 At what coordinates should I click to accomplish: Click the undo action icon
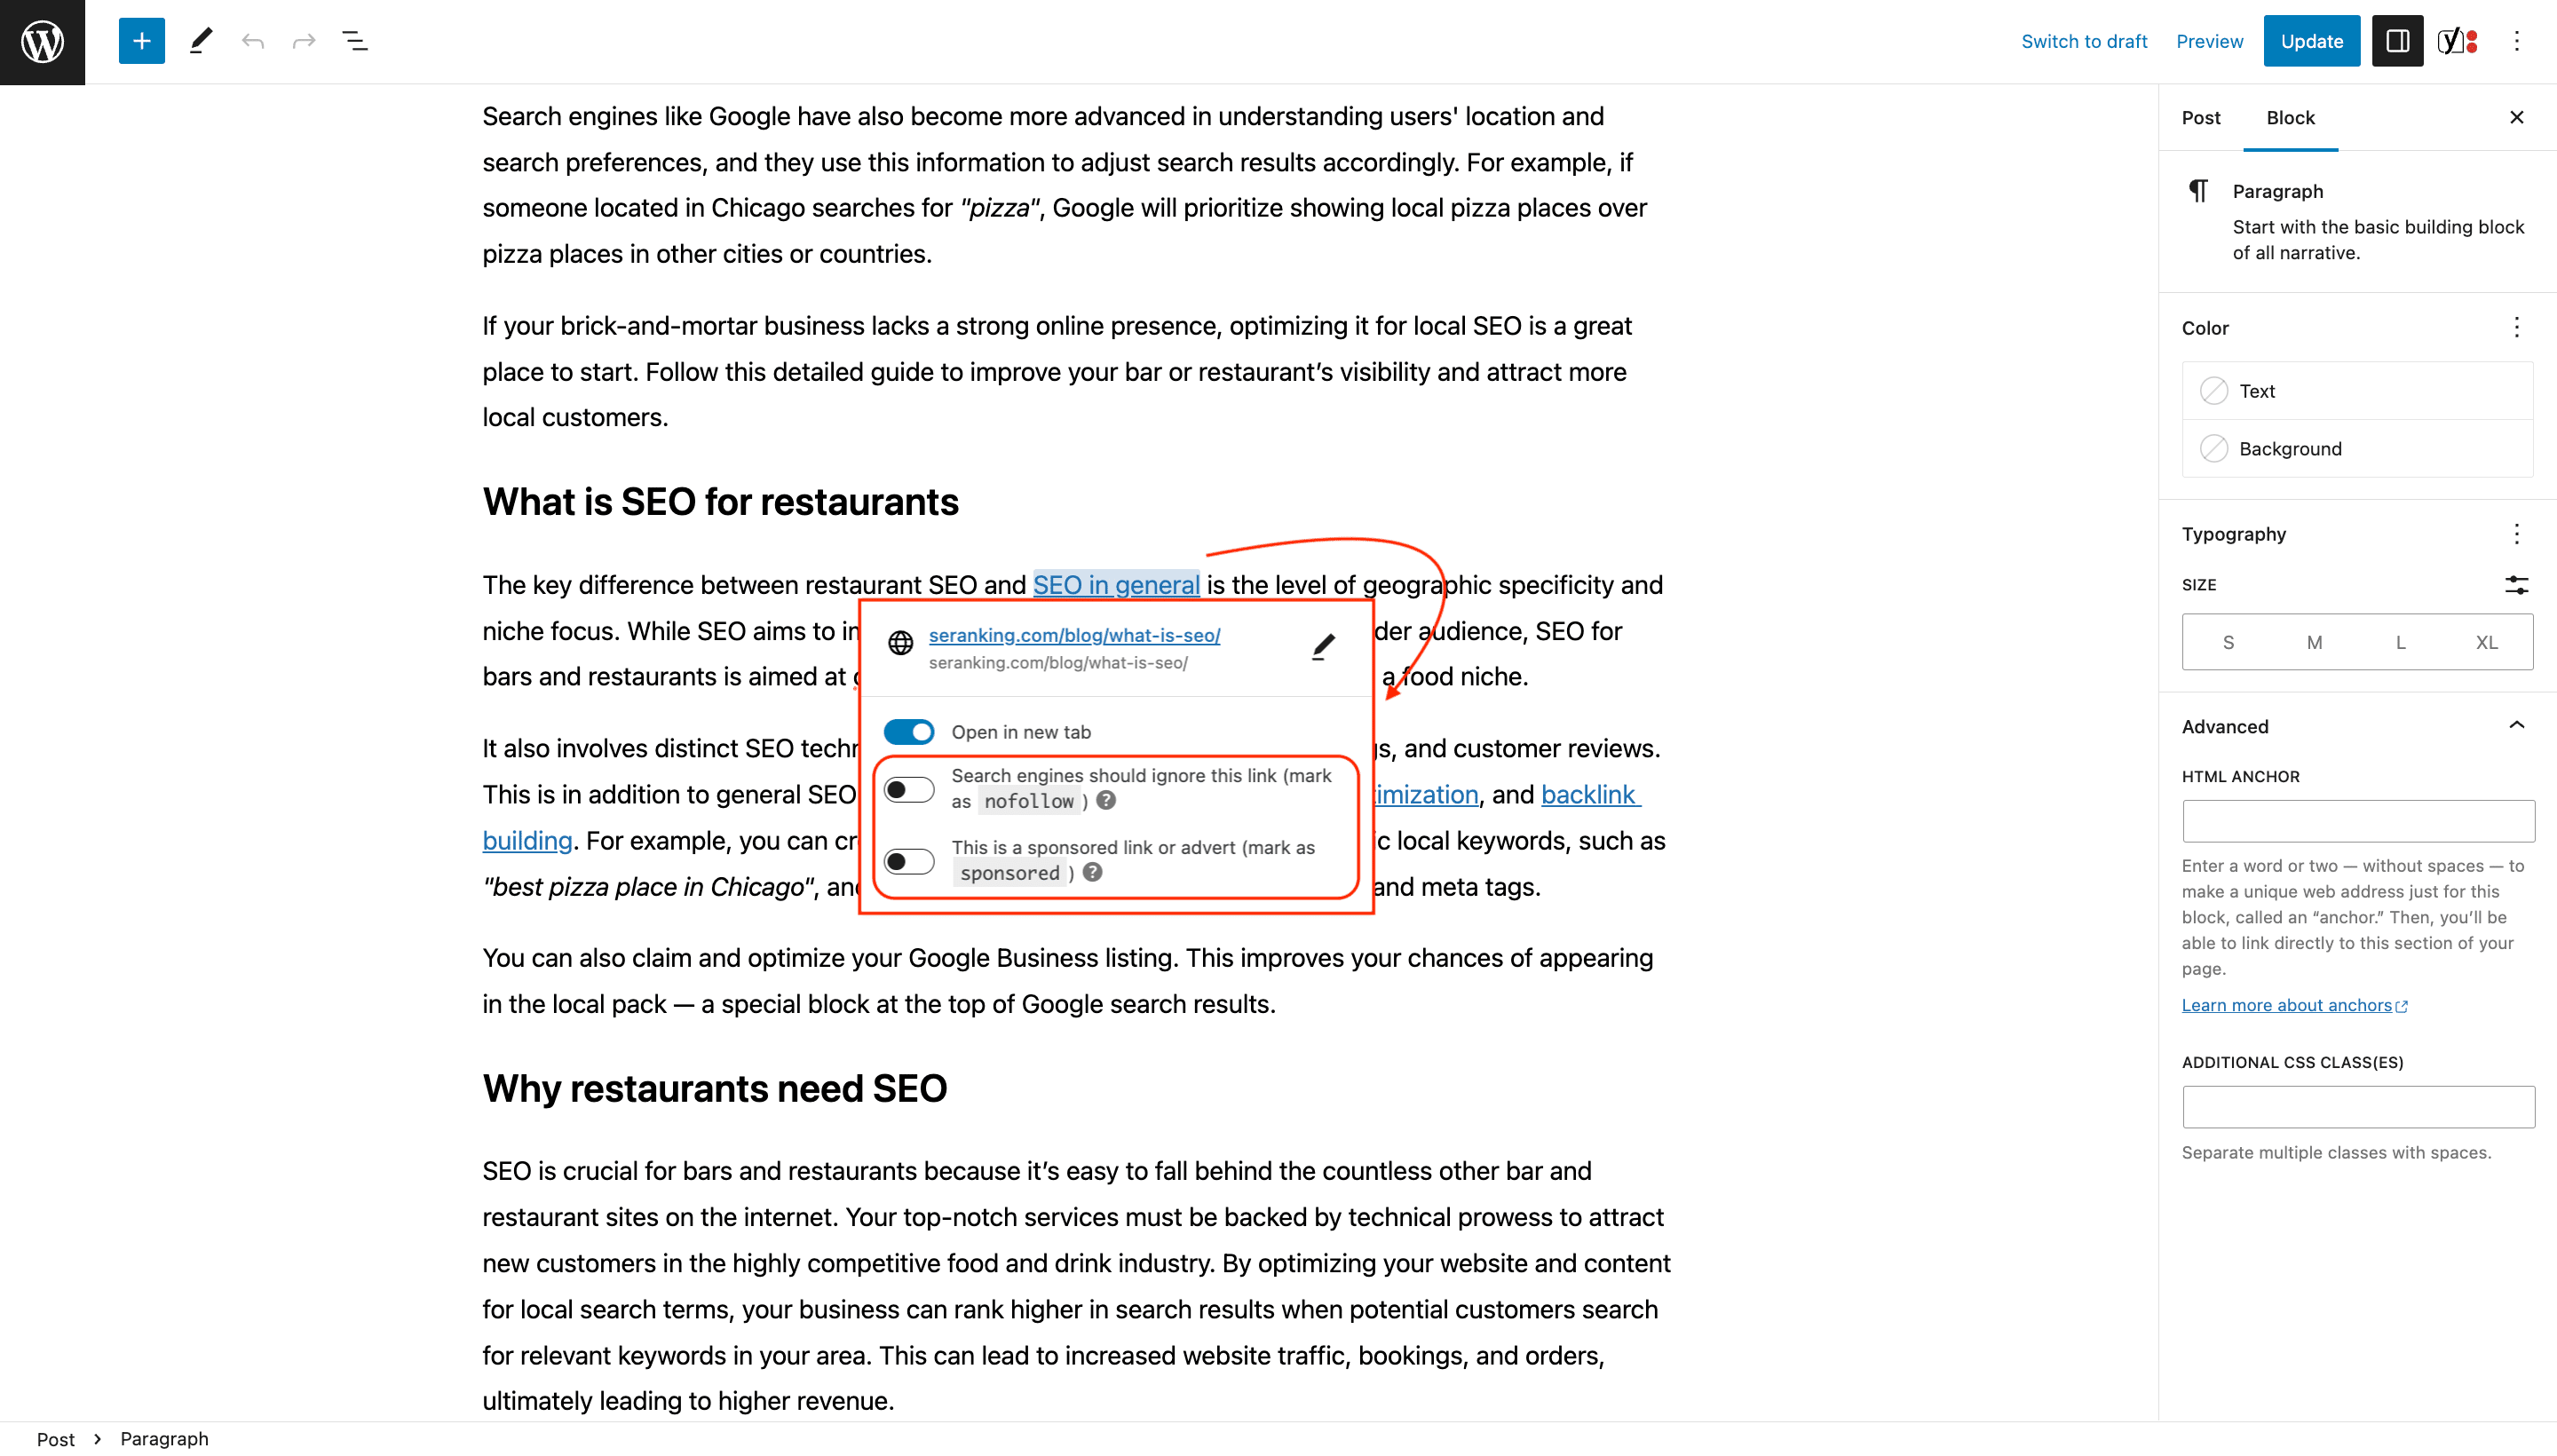(x=253, y=42)
